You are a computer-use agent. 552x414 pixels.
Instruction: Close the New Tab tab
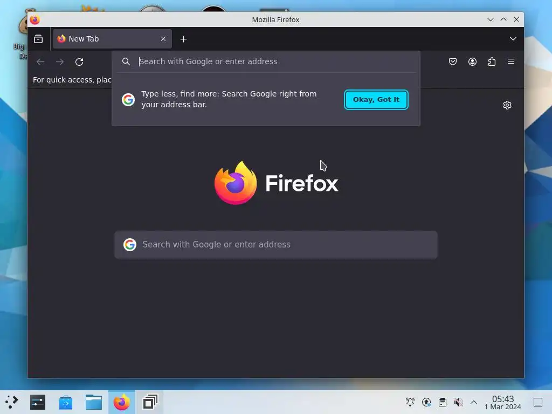(x=163, y=39)
